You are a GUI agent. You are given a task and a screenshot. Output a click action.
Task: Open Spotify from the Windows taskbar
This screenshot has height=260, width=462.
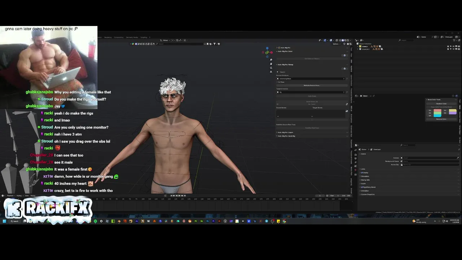95,221
